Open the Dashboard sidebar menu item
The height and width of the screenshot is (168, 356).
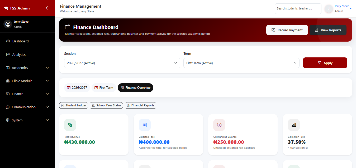pyautogui.click(x=27, y=41)
